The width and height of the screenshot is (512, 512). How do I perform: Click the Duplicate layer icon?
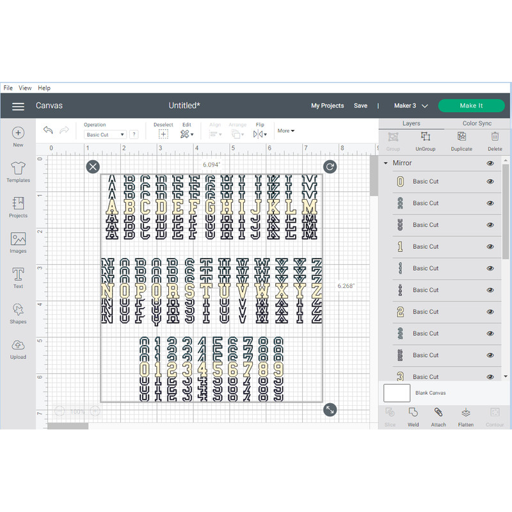[461, 140]
